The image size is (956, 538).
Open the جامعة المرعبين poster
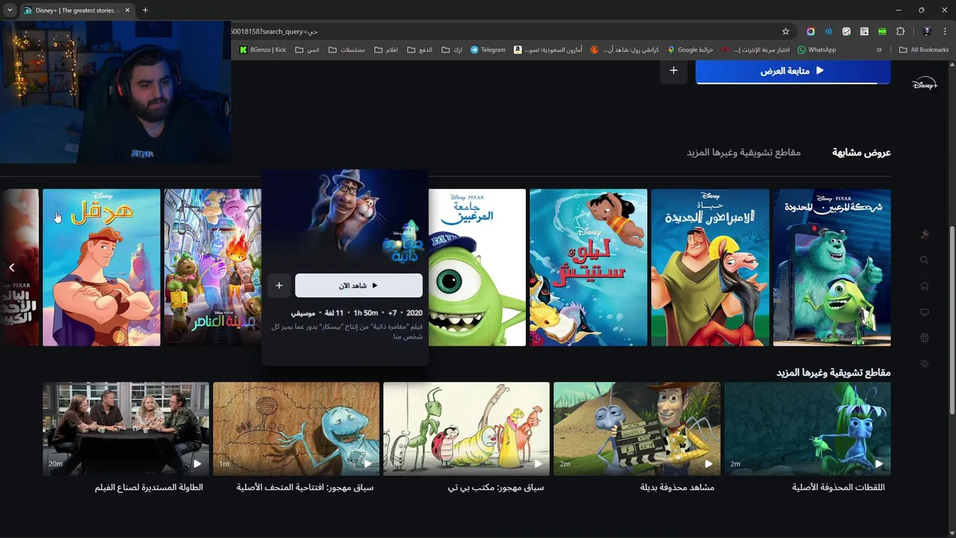tap(477, 268)
